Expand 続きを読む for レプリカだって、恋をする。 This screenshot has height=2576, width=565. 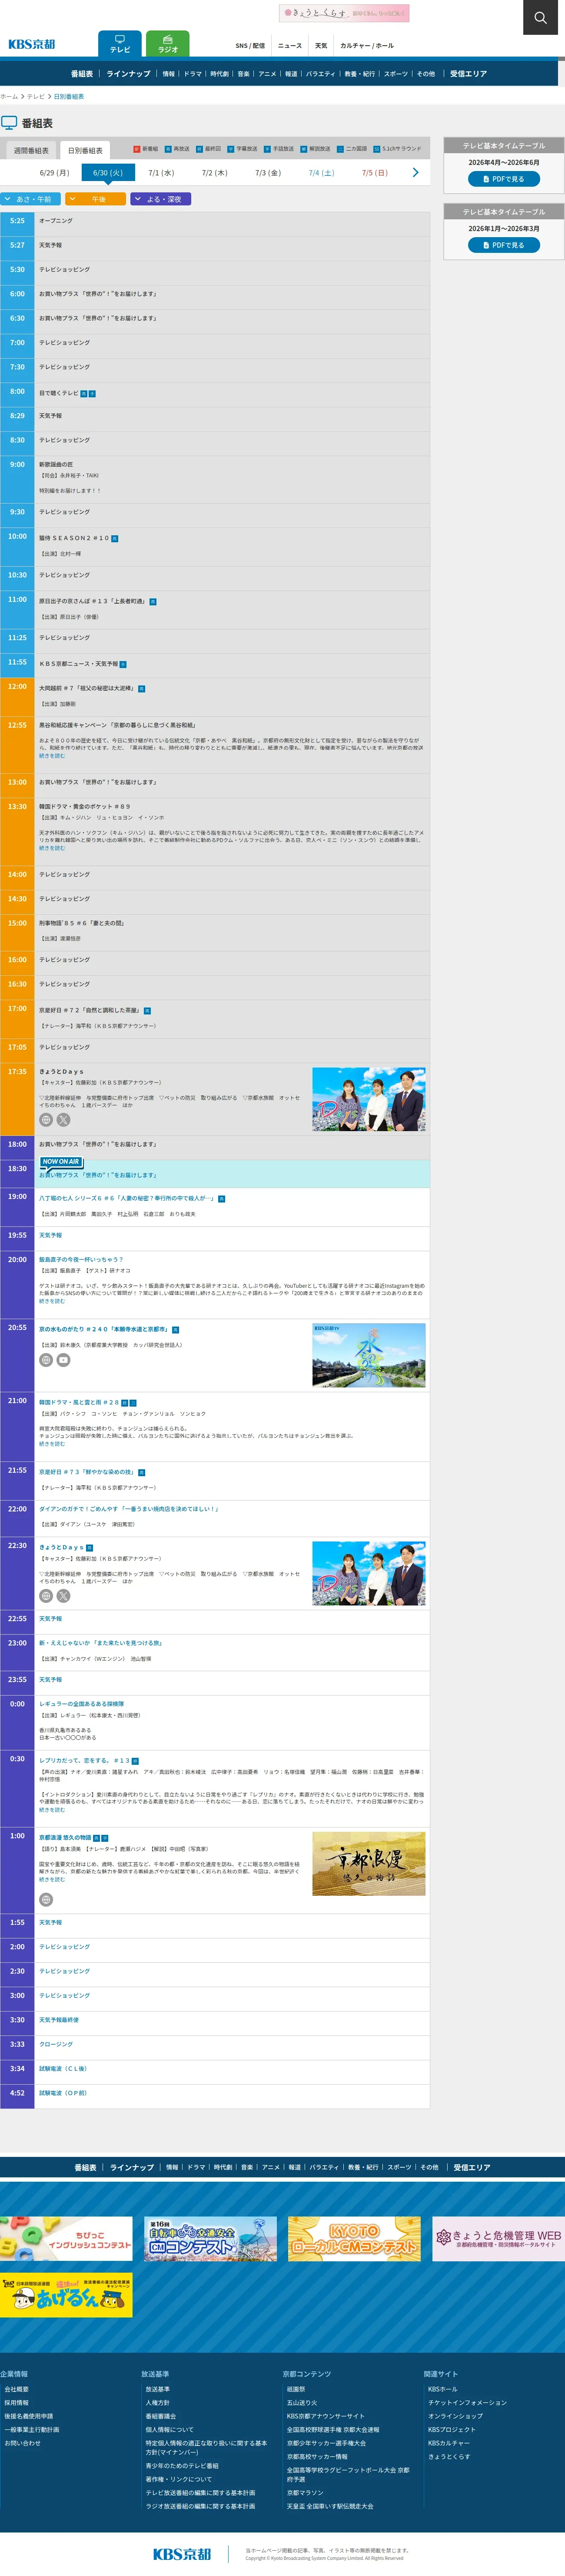(52, 1810)
